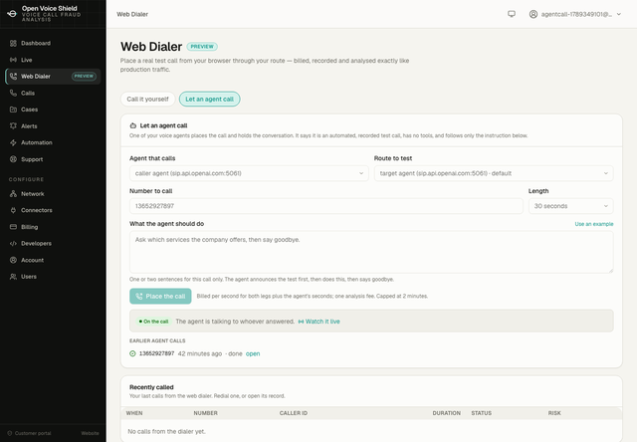Screen dimensions: 637x442
Task: Click the Customer portal icon at sidebar bottom
Action: click(10, 433)
